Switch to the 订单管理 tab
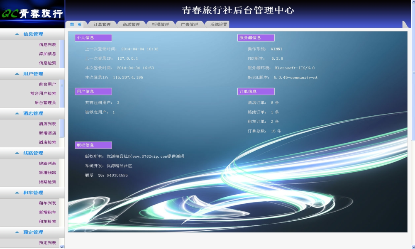 pyautogui.click(x=103, y=24)
